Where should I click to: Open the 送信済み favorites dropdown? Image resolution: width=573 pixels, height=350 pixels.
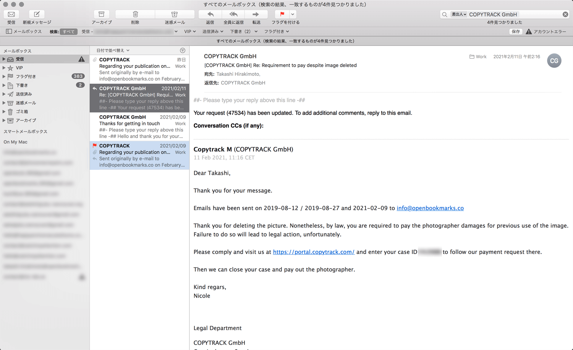pyautogui.click(x=213, y=31)
